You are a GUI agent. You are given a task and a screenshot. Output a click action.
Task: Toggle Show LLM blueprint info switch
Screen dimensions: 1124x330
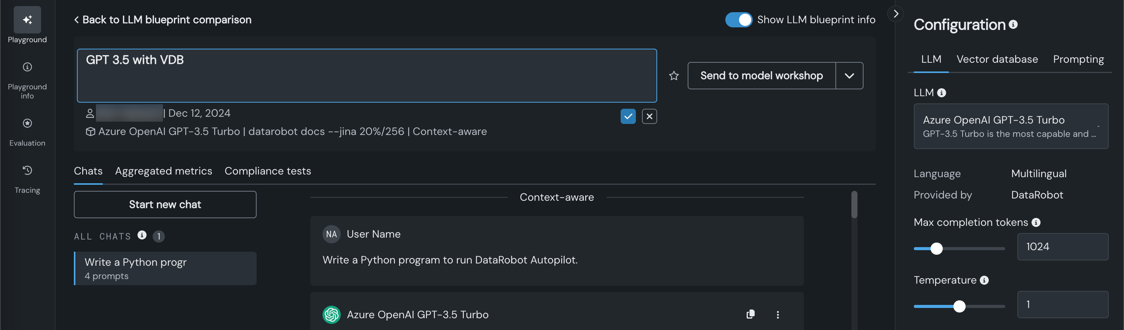(x=738, y=20)
